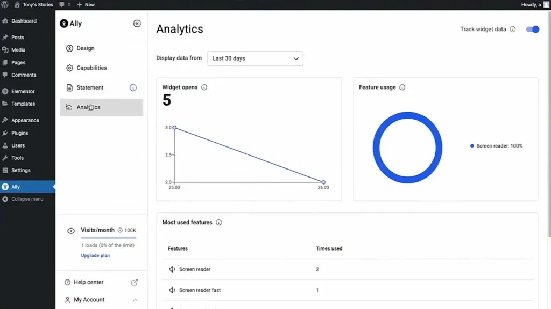
Task: Click info icon beside Feature usage
Action: pyautogui.click(x=402, y=87)
